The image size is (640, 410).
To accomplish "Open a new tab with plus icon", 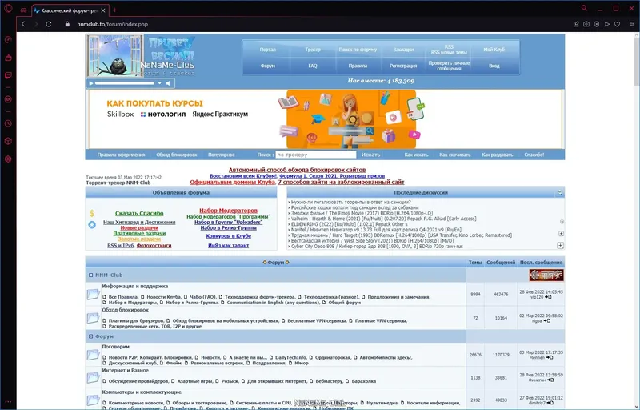I will coord(115,10).
